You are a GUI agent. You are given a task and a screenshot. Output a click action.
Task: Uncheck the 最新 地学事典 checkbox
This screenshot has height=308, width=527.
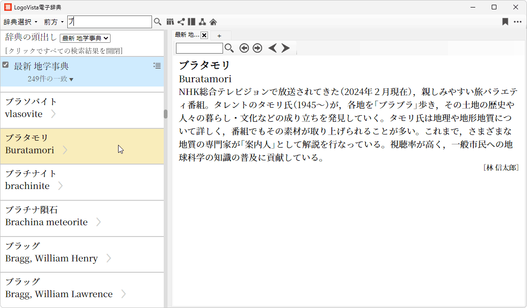coord(6,65)
